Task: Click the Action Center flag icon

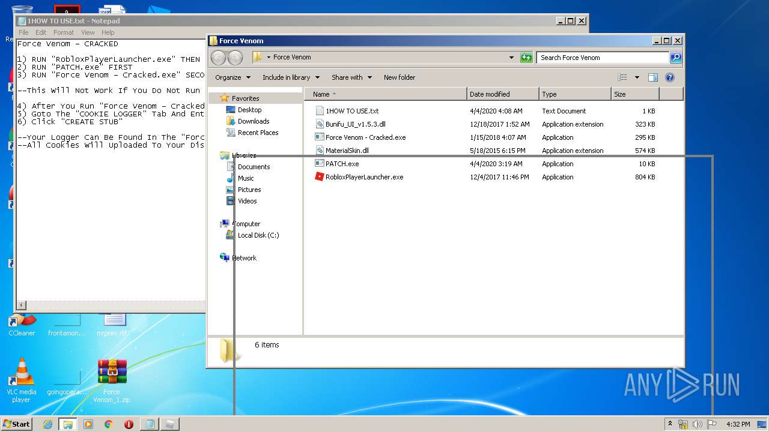Action: click(x=712, y=424)
